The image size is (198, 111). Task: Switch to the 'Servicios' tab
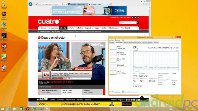pyautogui.click(x=156, y=43)
